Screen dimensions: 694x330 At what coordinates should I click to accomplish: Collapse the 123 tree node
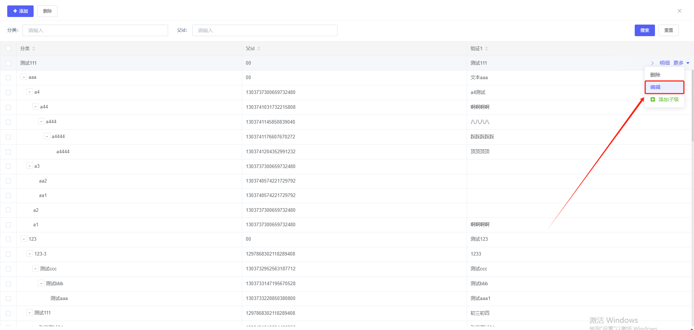[24, 239]
